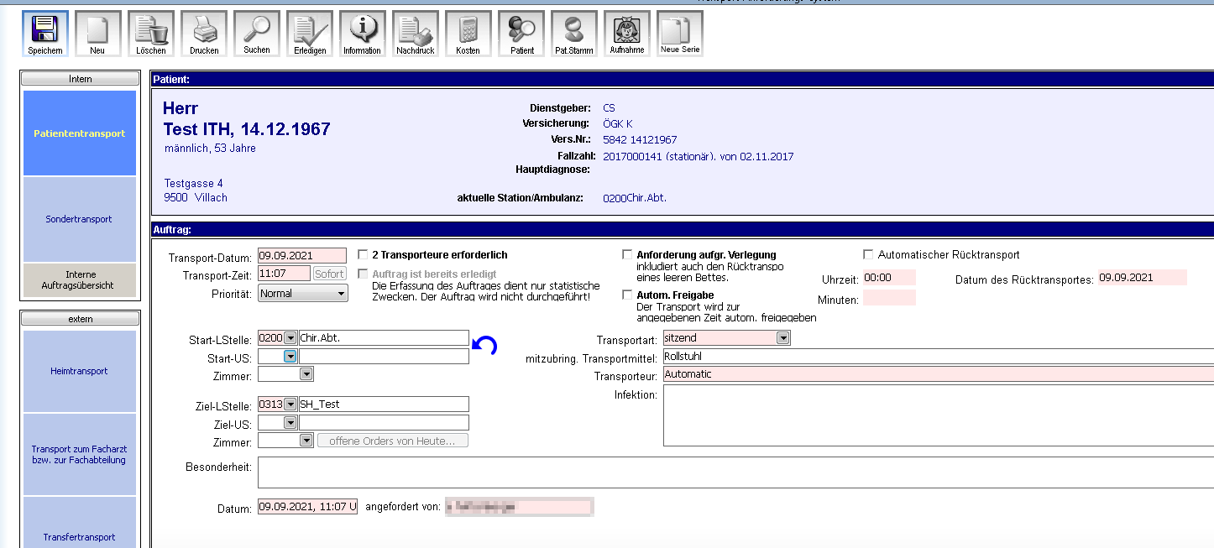Screen dimensions: 1214x548
Task: Open Transfertransport
Action: [x=80, y=522]
